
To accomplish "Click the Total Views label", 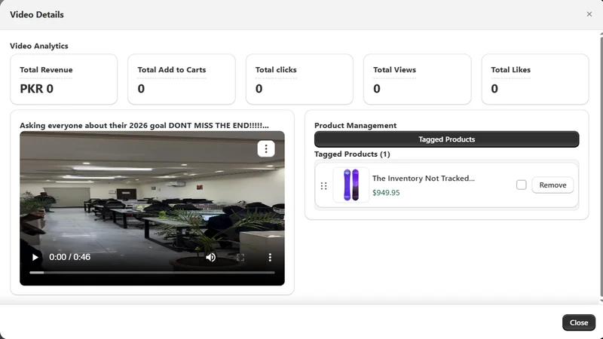I will pos(394,70).
